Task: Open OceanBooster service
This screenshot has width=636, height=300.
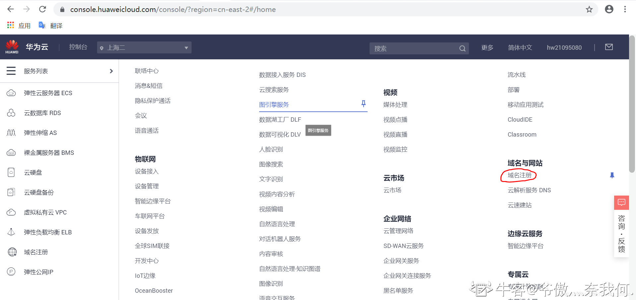Action: click(154, 291)
